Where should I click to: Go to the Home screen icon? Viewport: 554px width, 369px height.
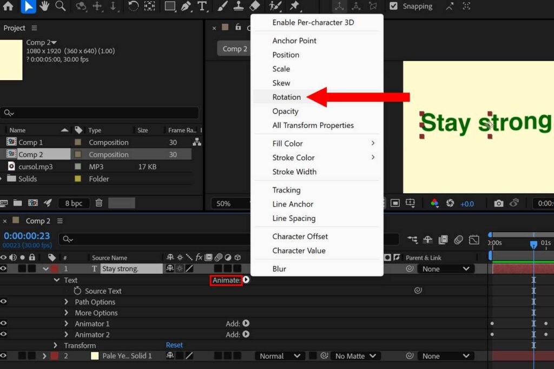pyautogui.click(x=8, y=6)
